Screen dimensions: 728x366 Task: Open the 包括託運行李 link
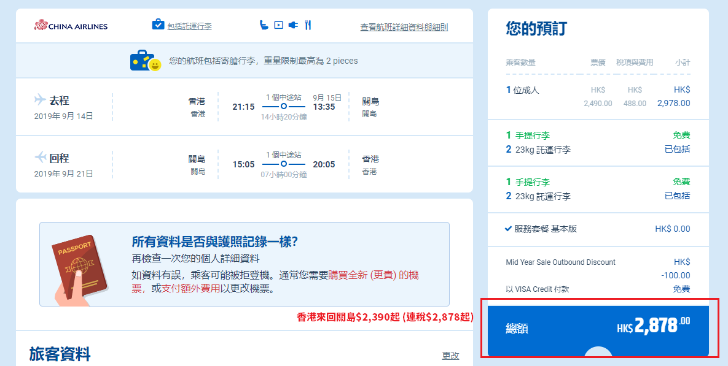(x=189, y=26)
